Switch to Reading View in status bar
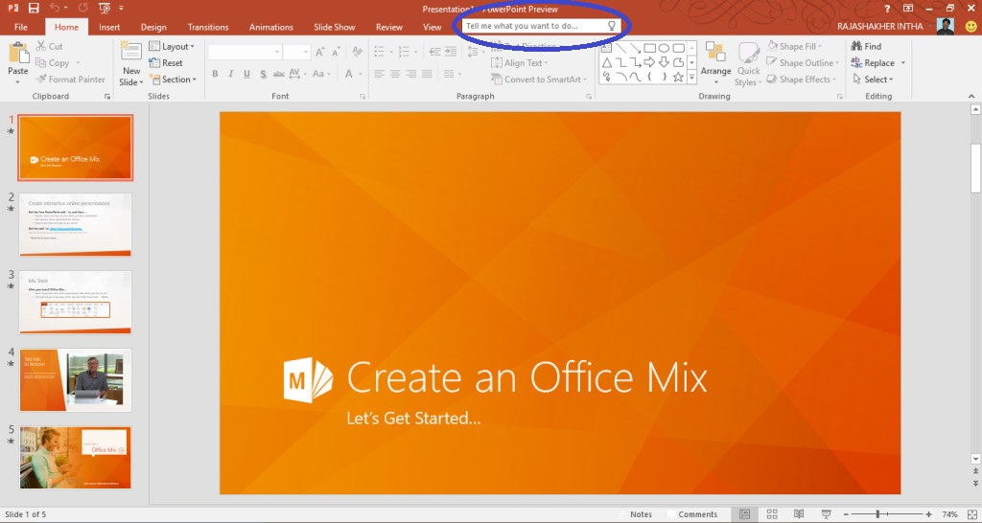This screenshot has width=982, height=523. [799, 514]
